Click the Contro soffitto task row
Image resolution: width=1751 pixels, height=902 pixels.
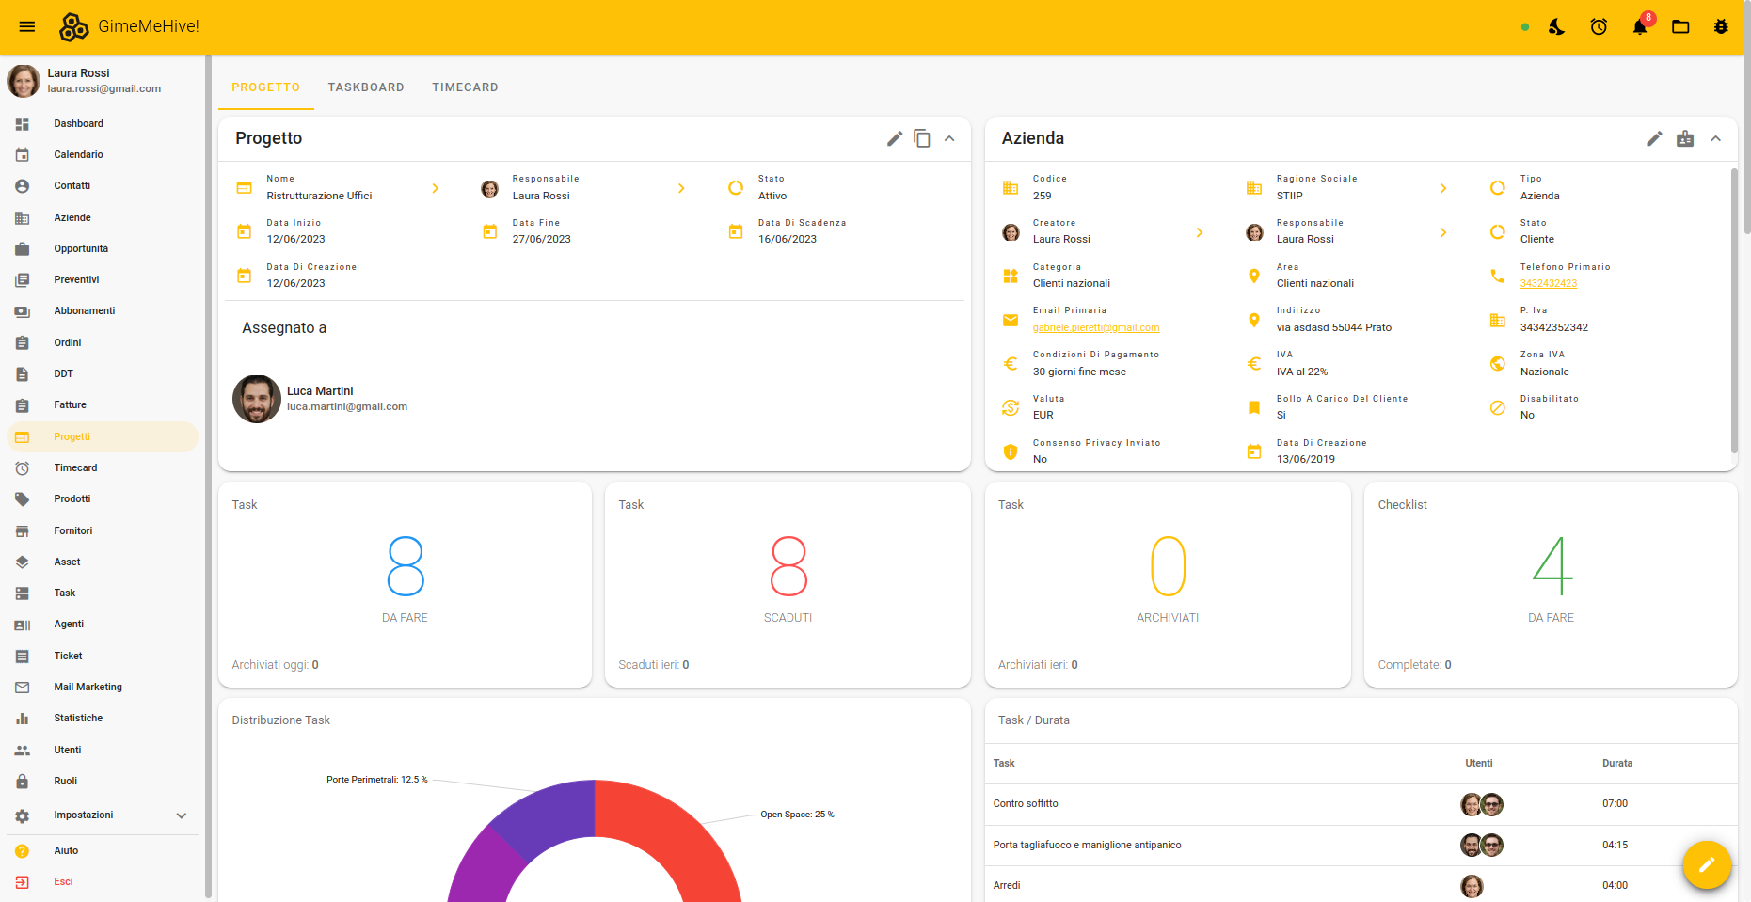(x=1361, y=804)
